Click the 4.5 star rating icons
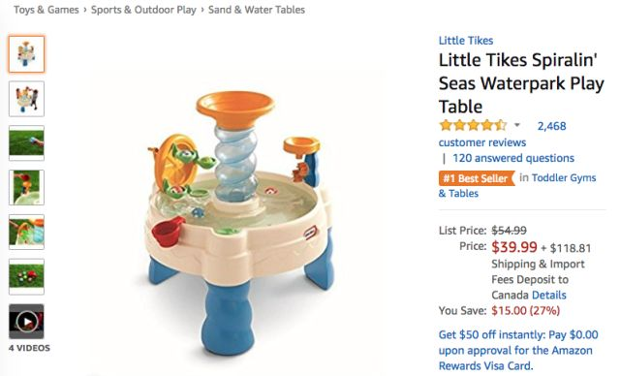The width and height of the screenshot is (620, 376). [x=473, y=125]
